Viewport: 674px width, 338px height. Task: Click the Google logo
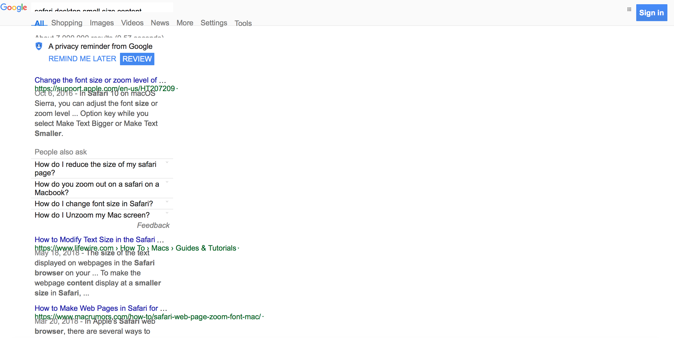[14, 7]
